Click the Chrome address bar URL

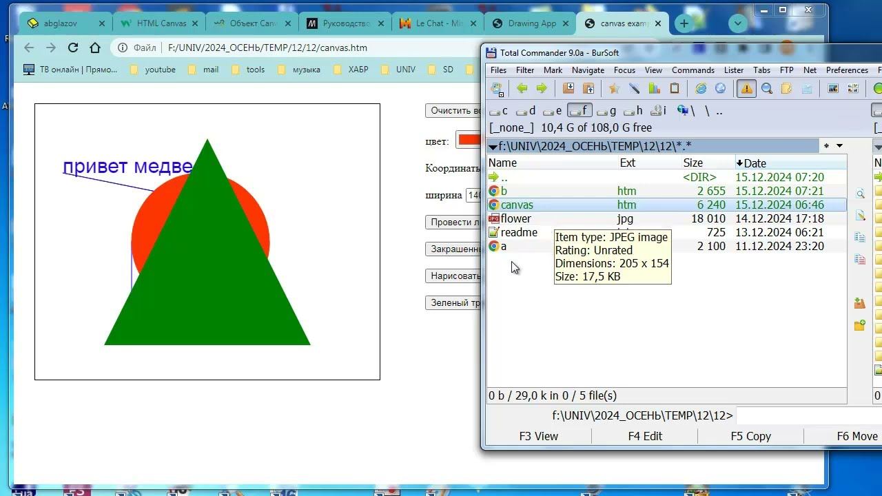(268, 48)
